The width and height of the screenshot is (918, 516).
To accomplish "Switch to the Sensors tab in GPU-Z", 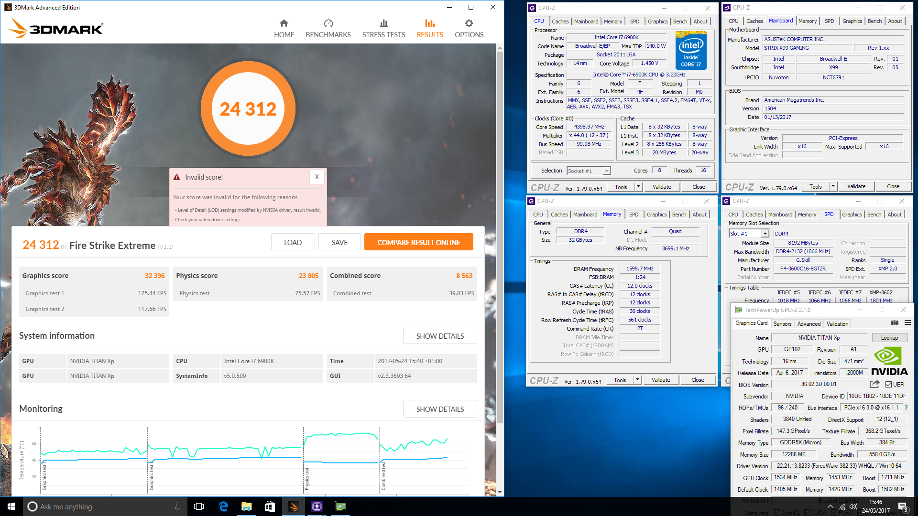I will coord(782,323).
